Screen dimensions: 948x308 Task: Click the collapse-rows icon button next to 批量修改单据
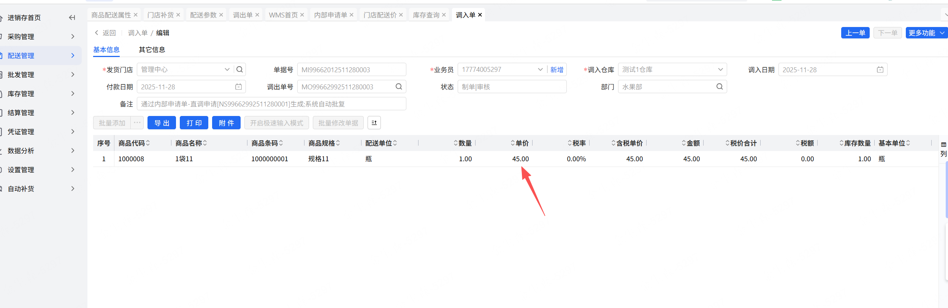(x=374, y=123)
